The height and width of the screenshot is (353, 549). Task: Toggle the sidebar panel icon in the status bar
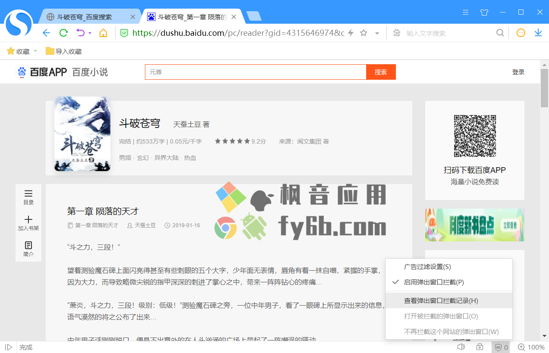(x=8, y=347)
